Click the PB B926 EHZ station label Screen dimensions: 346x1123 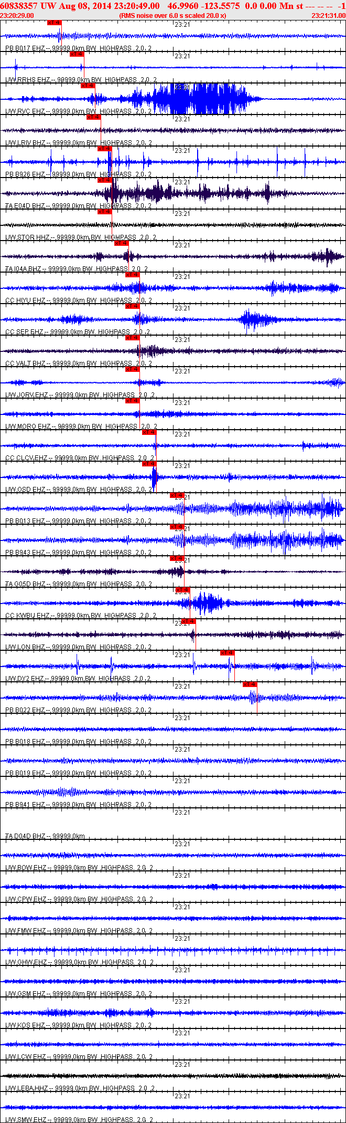[78, 174]
